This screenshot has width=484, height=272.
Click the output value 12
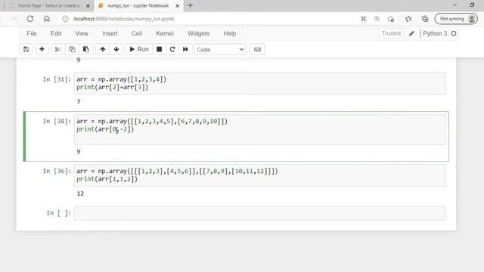pos(80,193)
